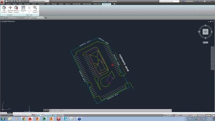This screenshot has width=215, height=121.
Task: Click the Quick Access Undo arrow
Action: coord(23,1)
